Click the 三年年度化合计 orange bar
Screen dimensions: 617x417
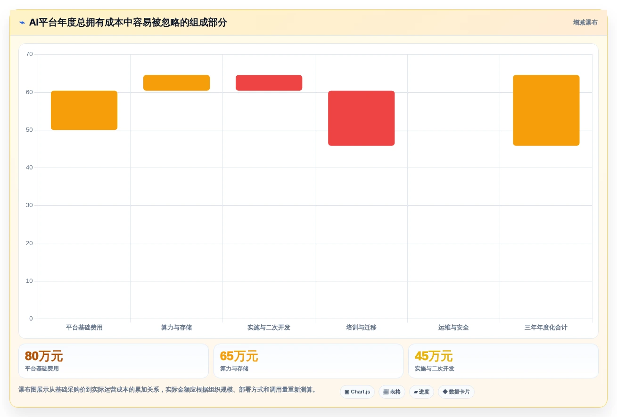point(546,110)
